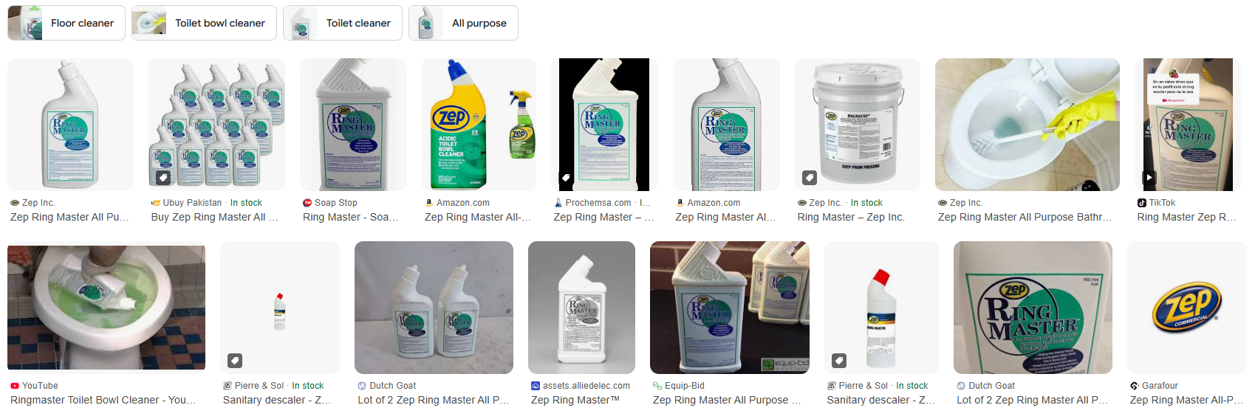Click the YouTube source icon
The image size is (1255, 419).
(x=15, y=386)
